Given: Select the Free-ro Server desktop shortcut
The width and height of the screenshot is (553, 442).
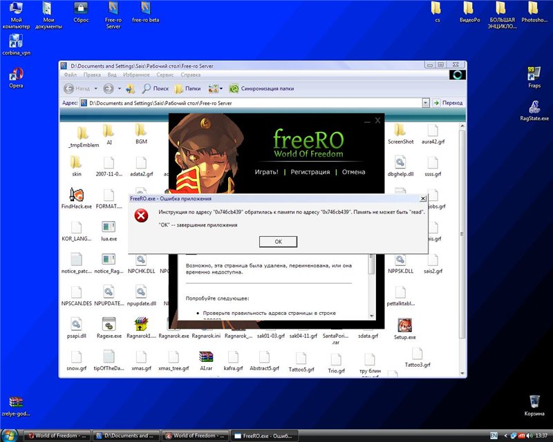Looking at the screenshot, I should pyautogui.click(x=113, y=15).
